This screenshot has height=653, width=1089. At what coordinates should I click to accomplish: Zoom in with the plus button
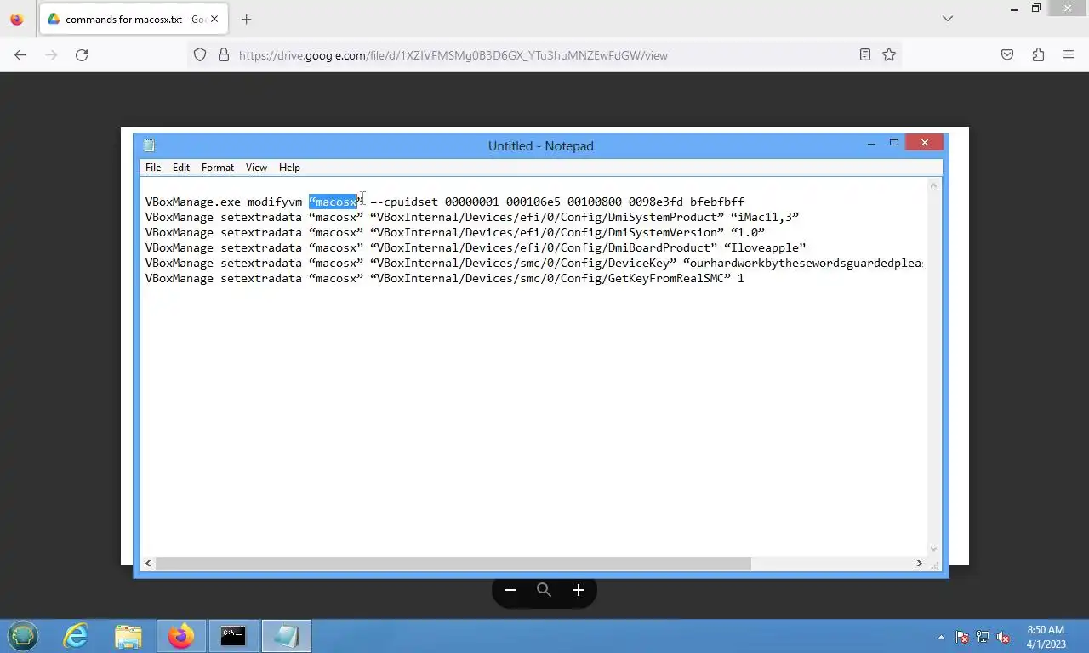tap(579, 590)
